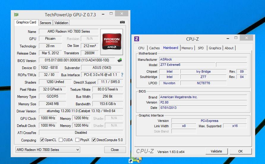Click the Bus Interface value PCI-E 3.0 x16 @ x8 1.1

click(100, 74)
